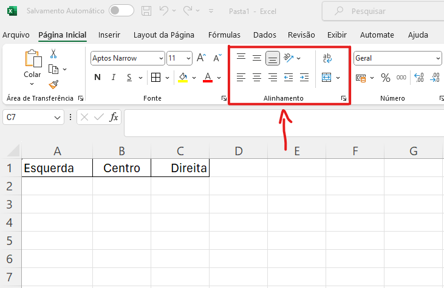Click the Wrap Text icon
Screen dimensions: 444x288
327,58
